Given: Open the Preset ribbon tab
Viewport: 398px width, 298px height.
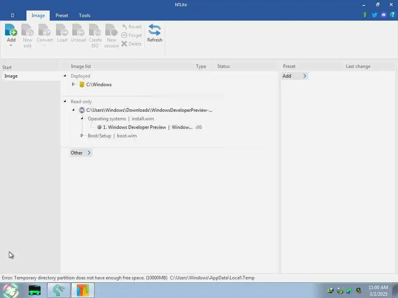Looking at the screenshot, I should tap(62, 16).
